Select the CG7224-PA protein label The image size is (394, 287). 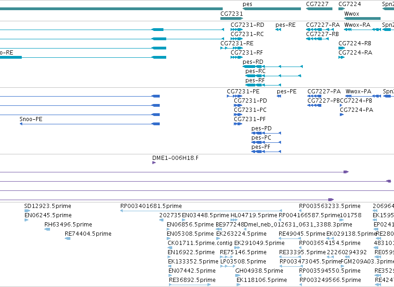pyautogui.click(x=356, y=110)
